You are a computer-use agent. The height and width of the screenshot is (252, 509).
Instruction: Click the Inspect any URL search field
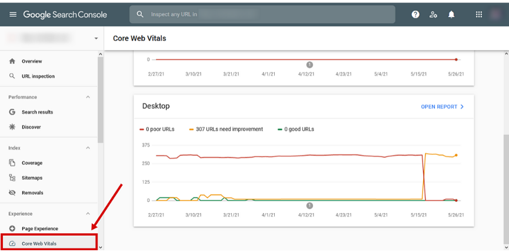pos(262,14)
